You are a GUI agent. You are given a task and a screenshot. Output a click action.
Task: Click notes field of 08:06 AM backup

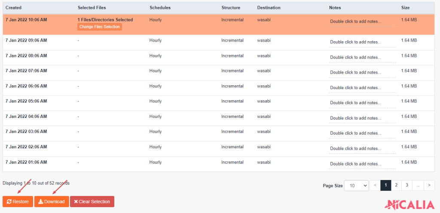356,57
